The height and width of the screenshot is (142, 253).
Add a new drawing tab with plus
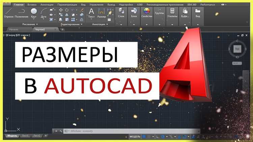click(62, 30)
